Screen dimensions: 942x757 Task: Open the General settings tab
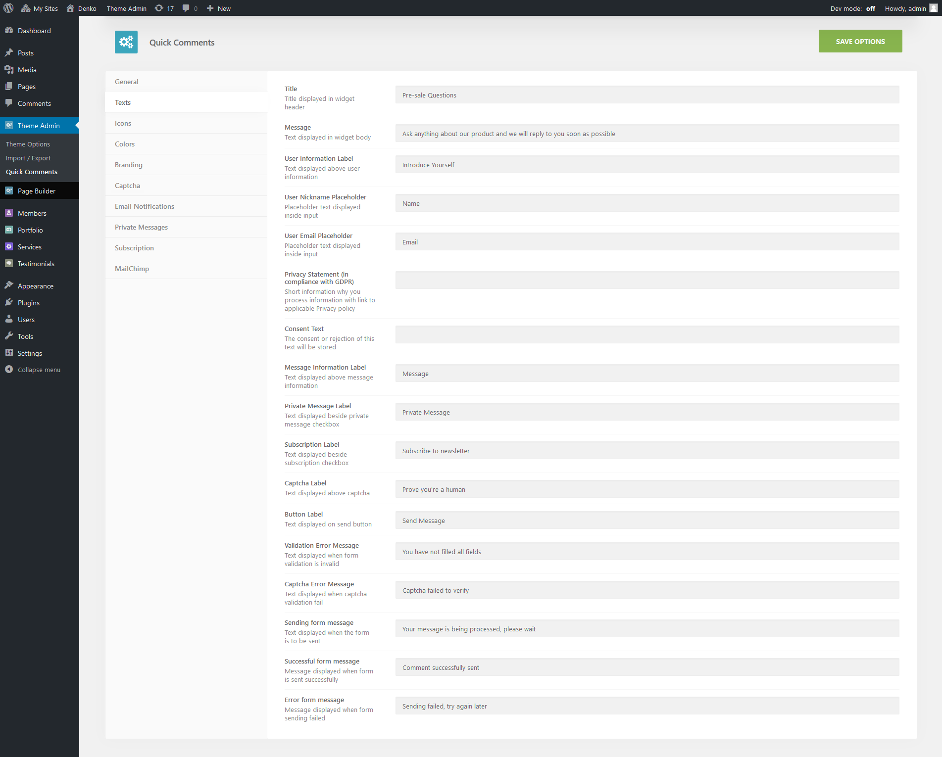186,82
